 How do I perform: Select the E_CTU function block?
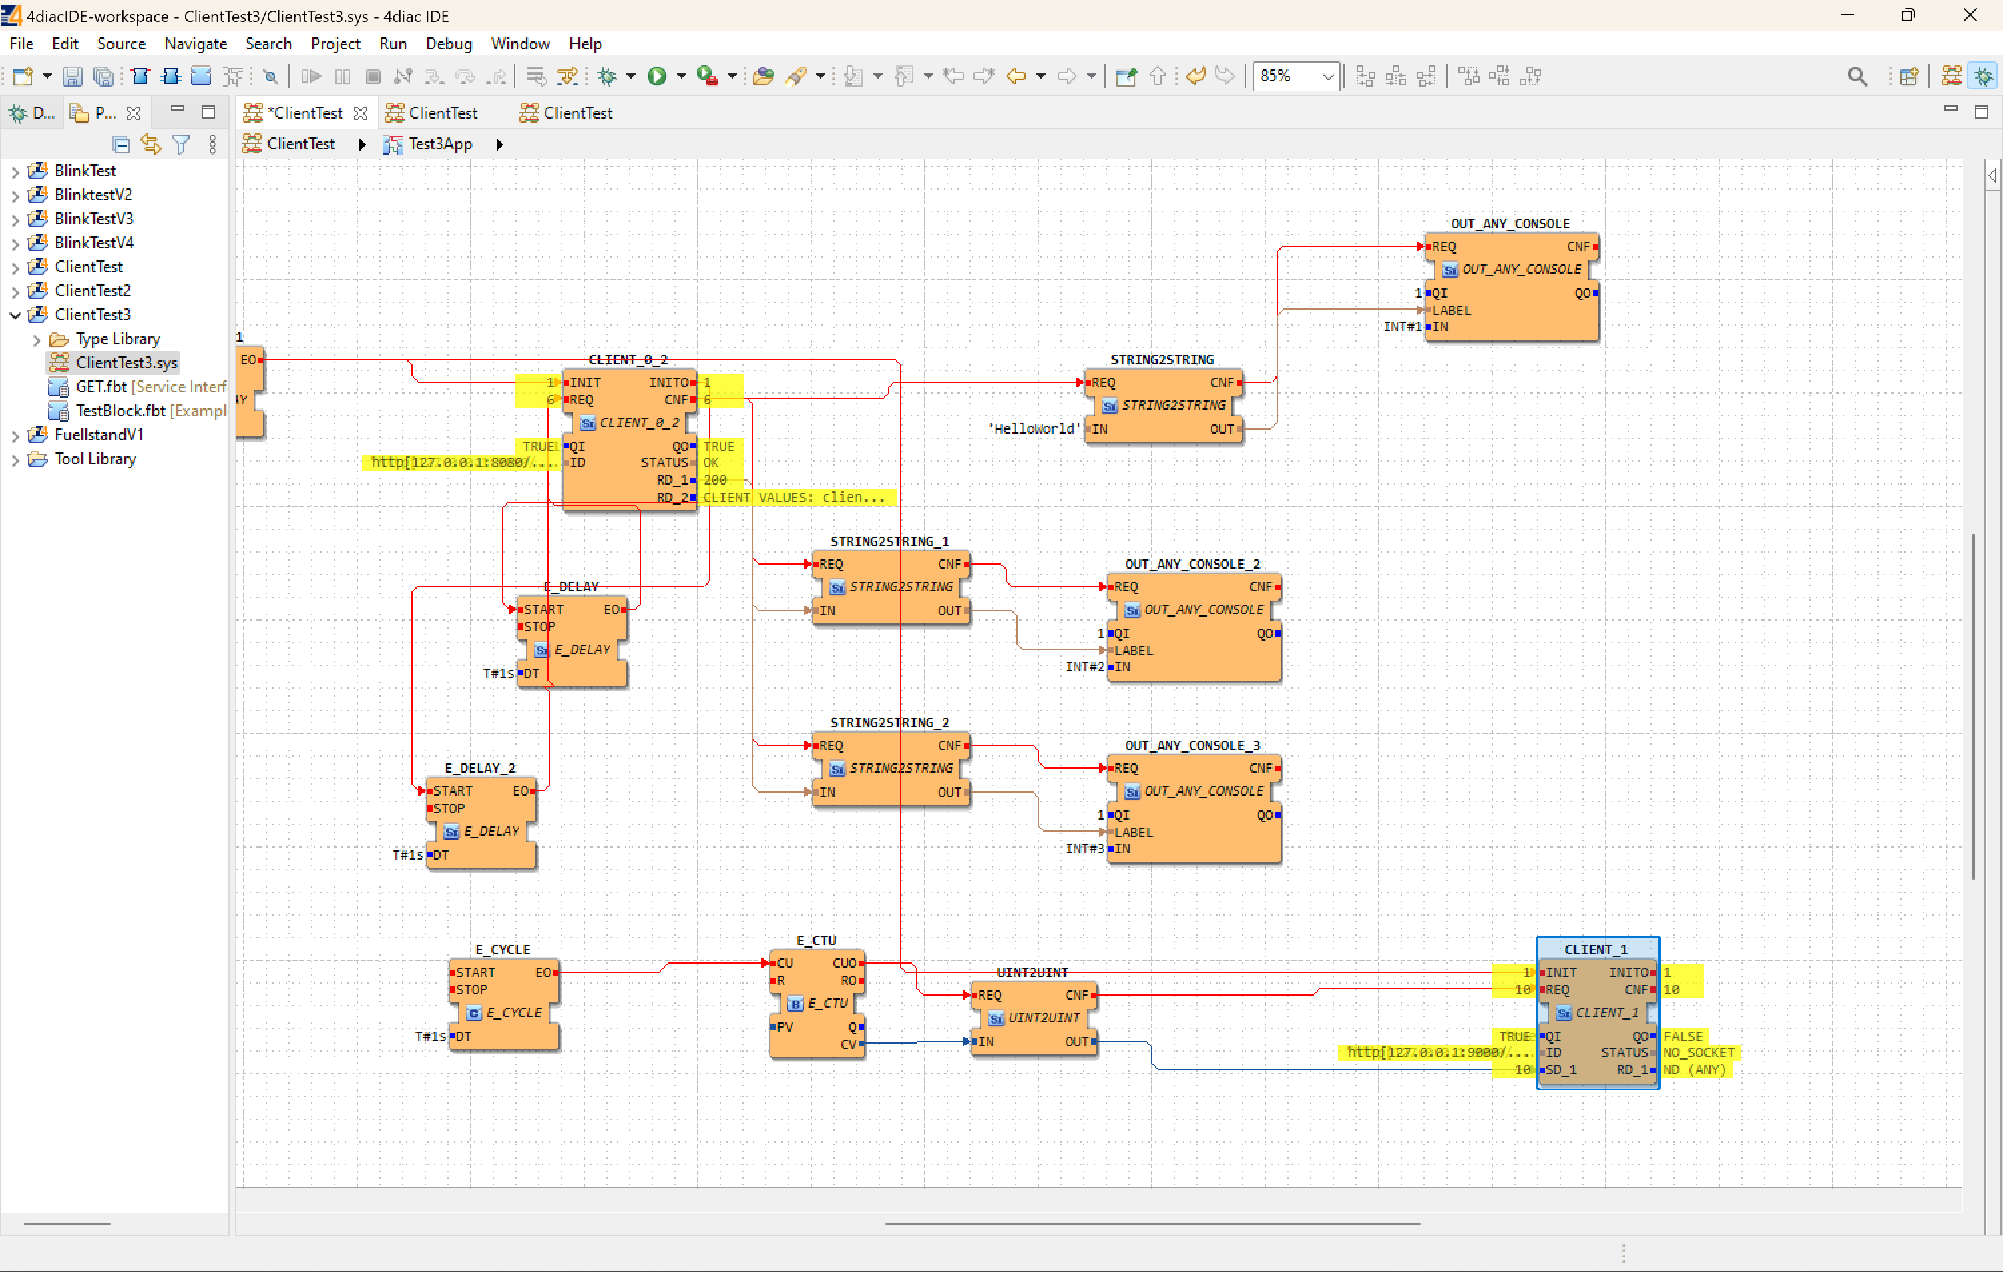[x=817, y=1004]
